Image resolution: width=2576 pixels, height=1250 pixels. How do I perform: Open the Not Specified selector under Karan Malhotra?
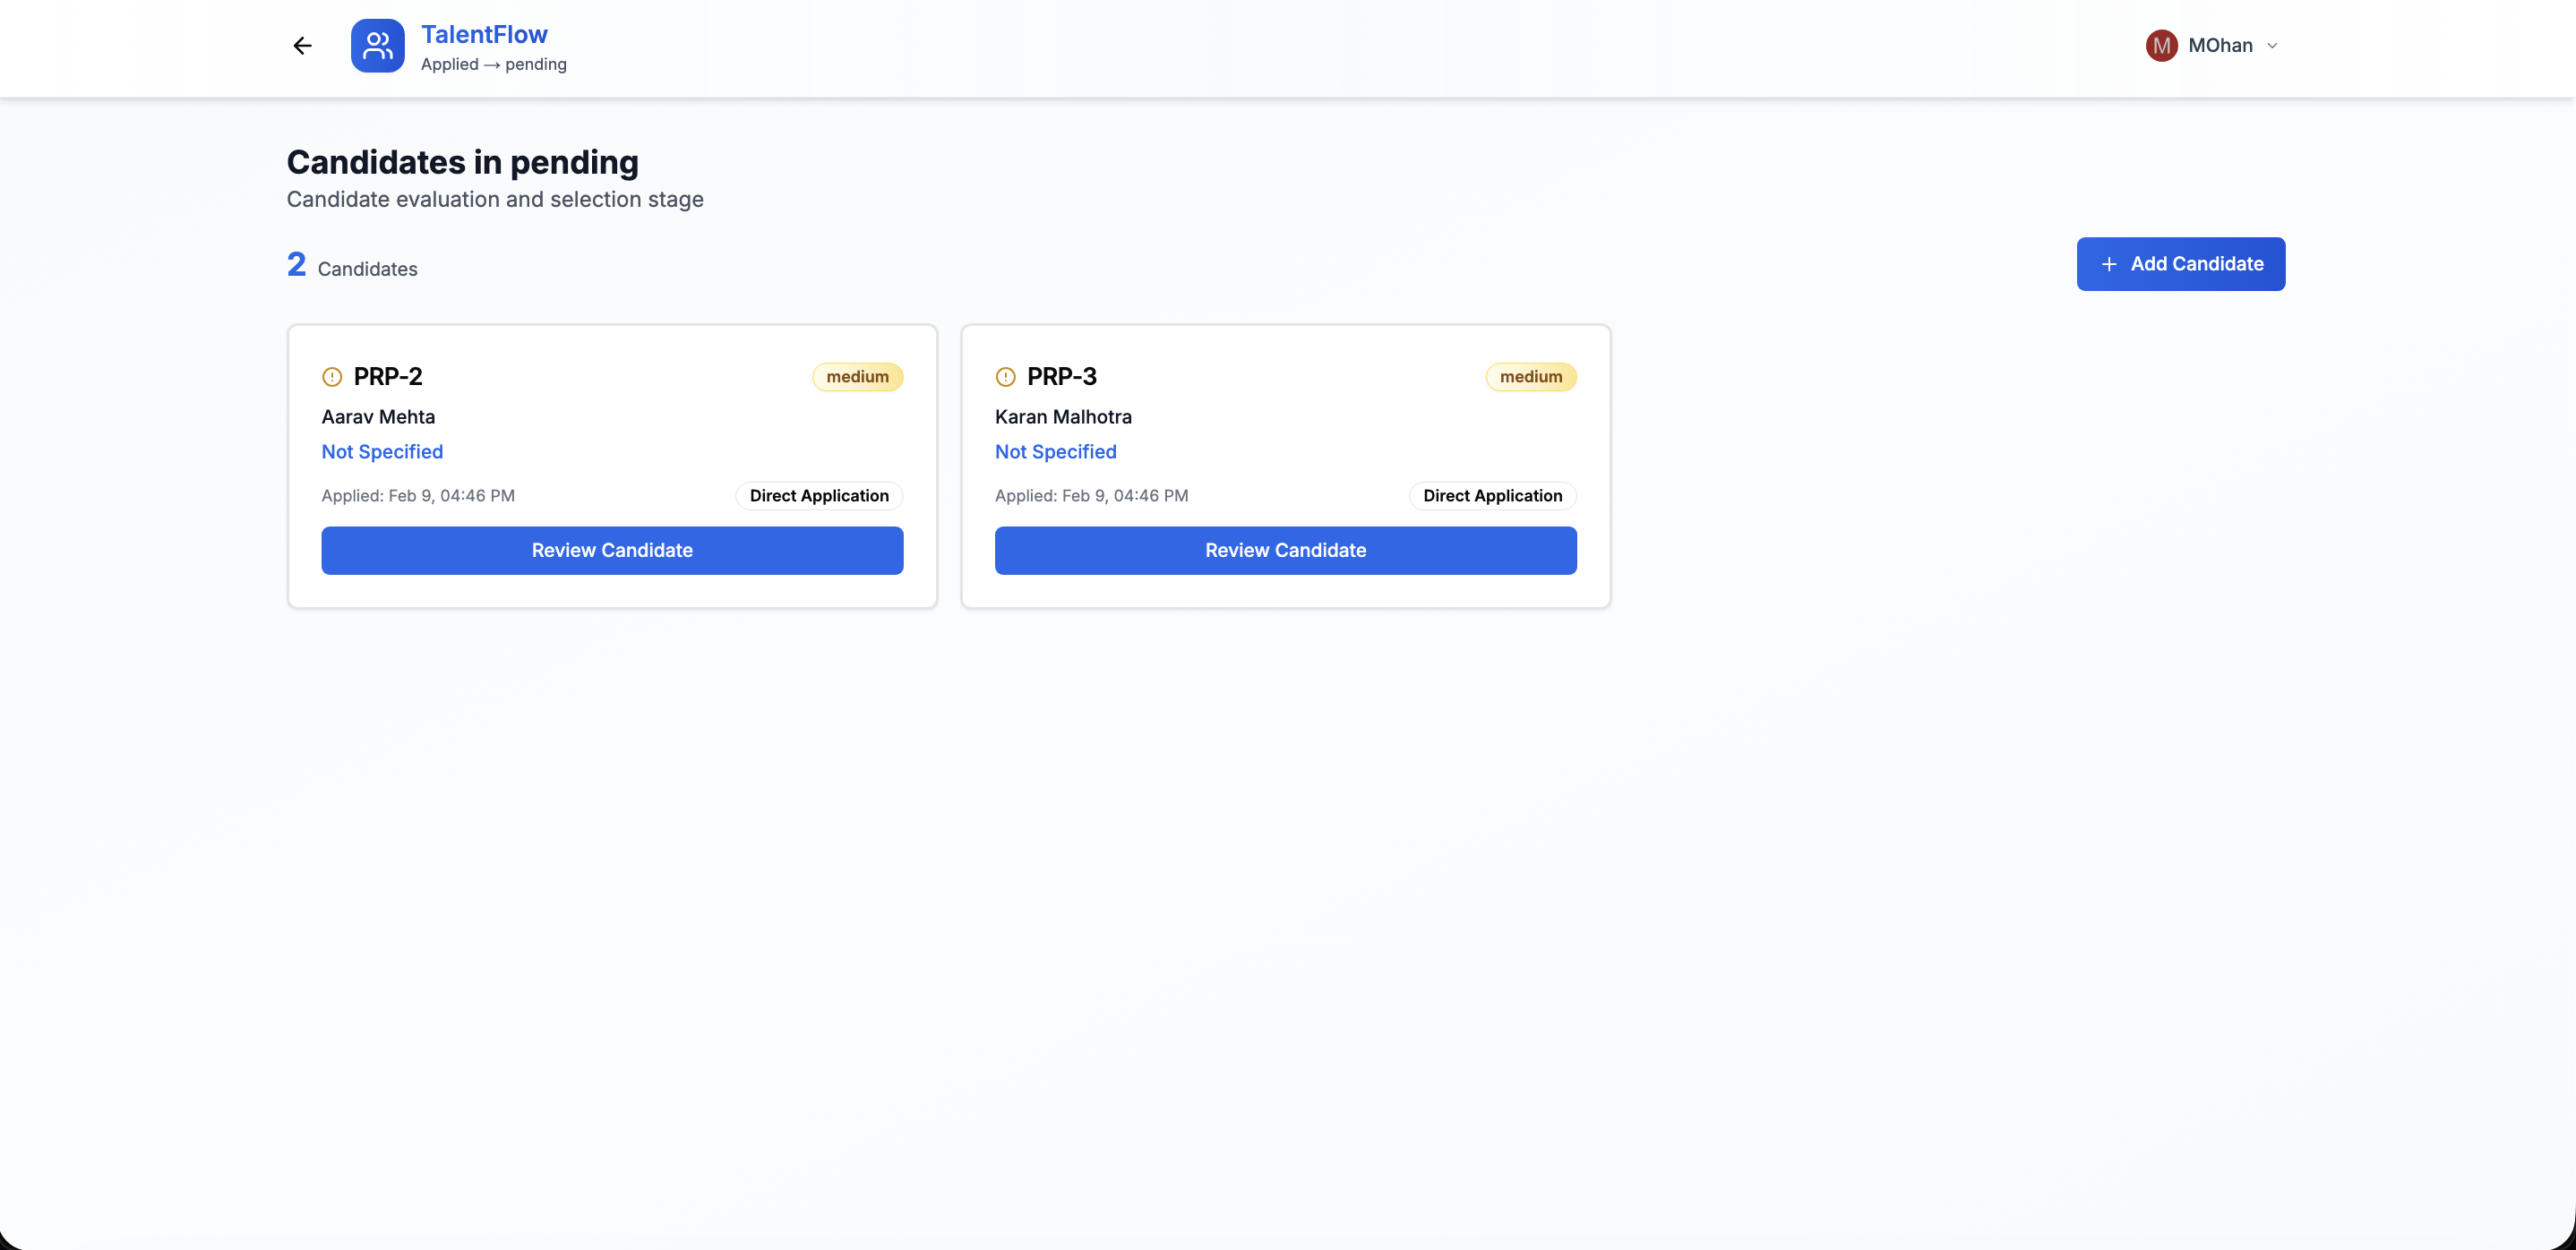tap(1055, 452)
